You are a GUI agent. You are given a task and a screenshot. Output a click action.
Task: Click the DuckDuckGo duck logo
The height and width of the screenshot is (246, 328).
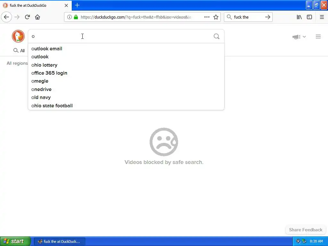pos(18,36)
